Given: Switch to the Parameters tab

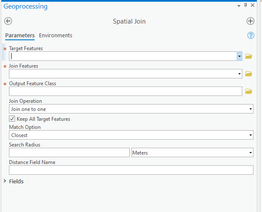Looking at the screenshot, I should [x=20, y=36].
